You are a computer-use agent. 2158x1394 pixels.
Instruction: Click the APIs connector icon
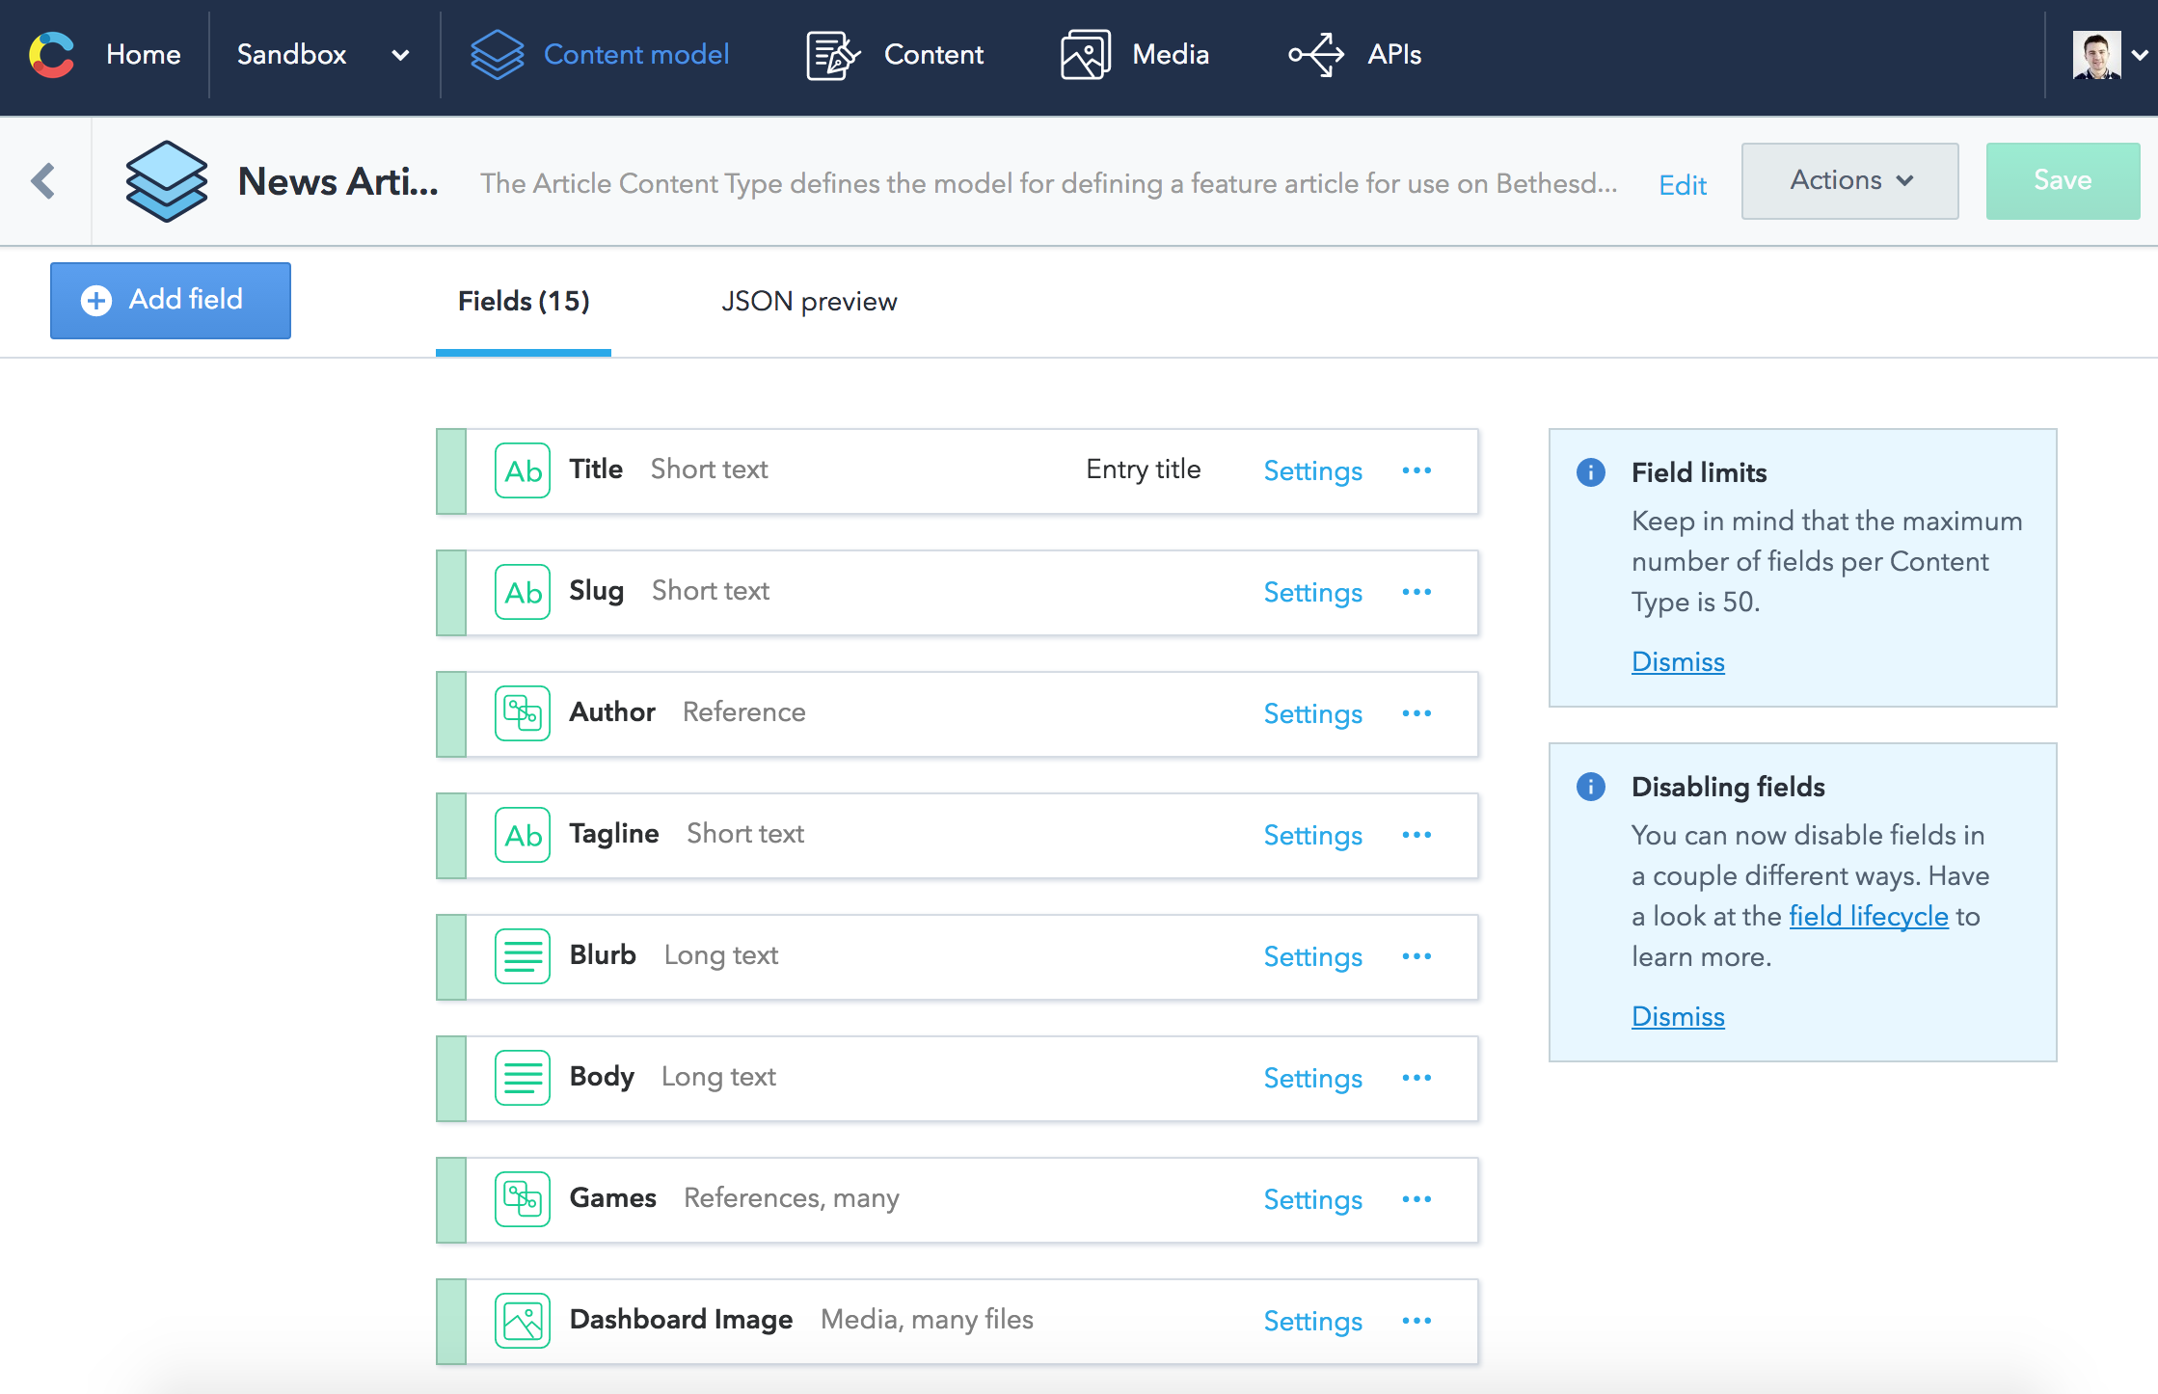[x=1316, y=55]
